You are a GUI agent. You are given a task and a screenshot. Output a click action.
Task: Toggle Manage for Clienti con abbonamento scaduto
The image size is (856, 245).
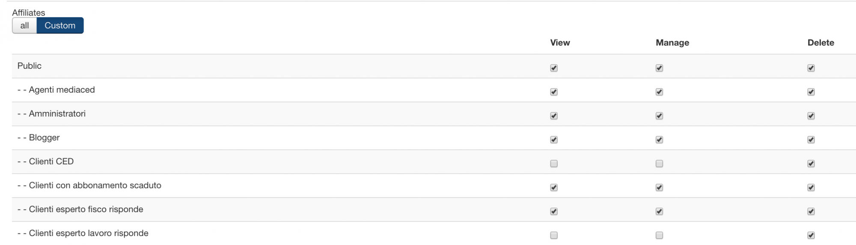659,188
